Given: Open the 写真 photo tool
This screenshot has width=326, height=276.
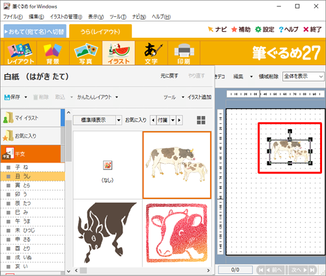Looking at the screenshot, I should [85, 53].
